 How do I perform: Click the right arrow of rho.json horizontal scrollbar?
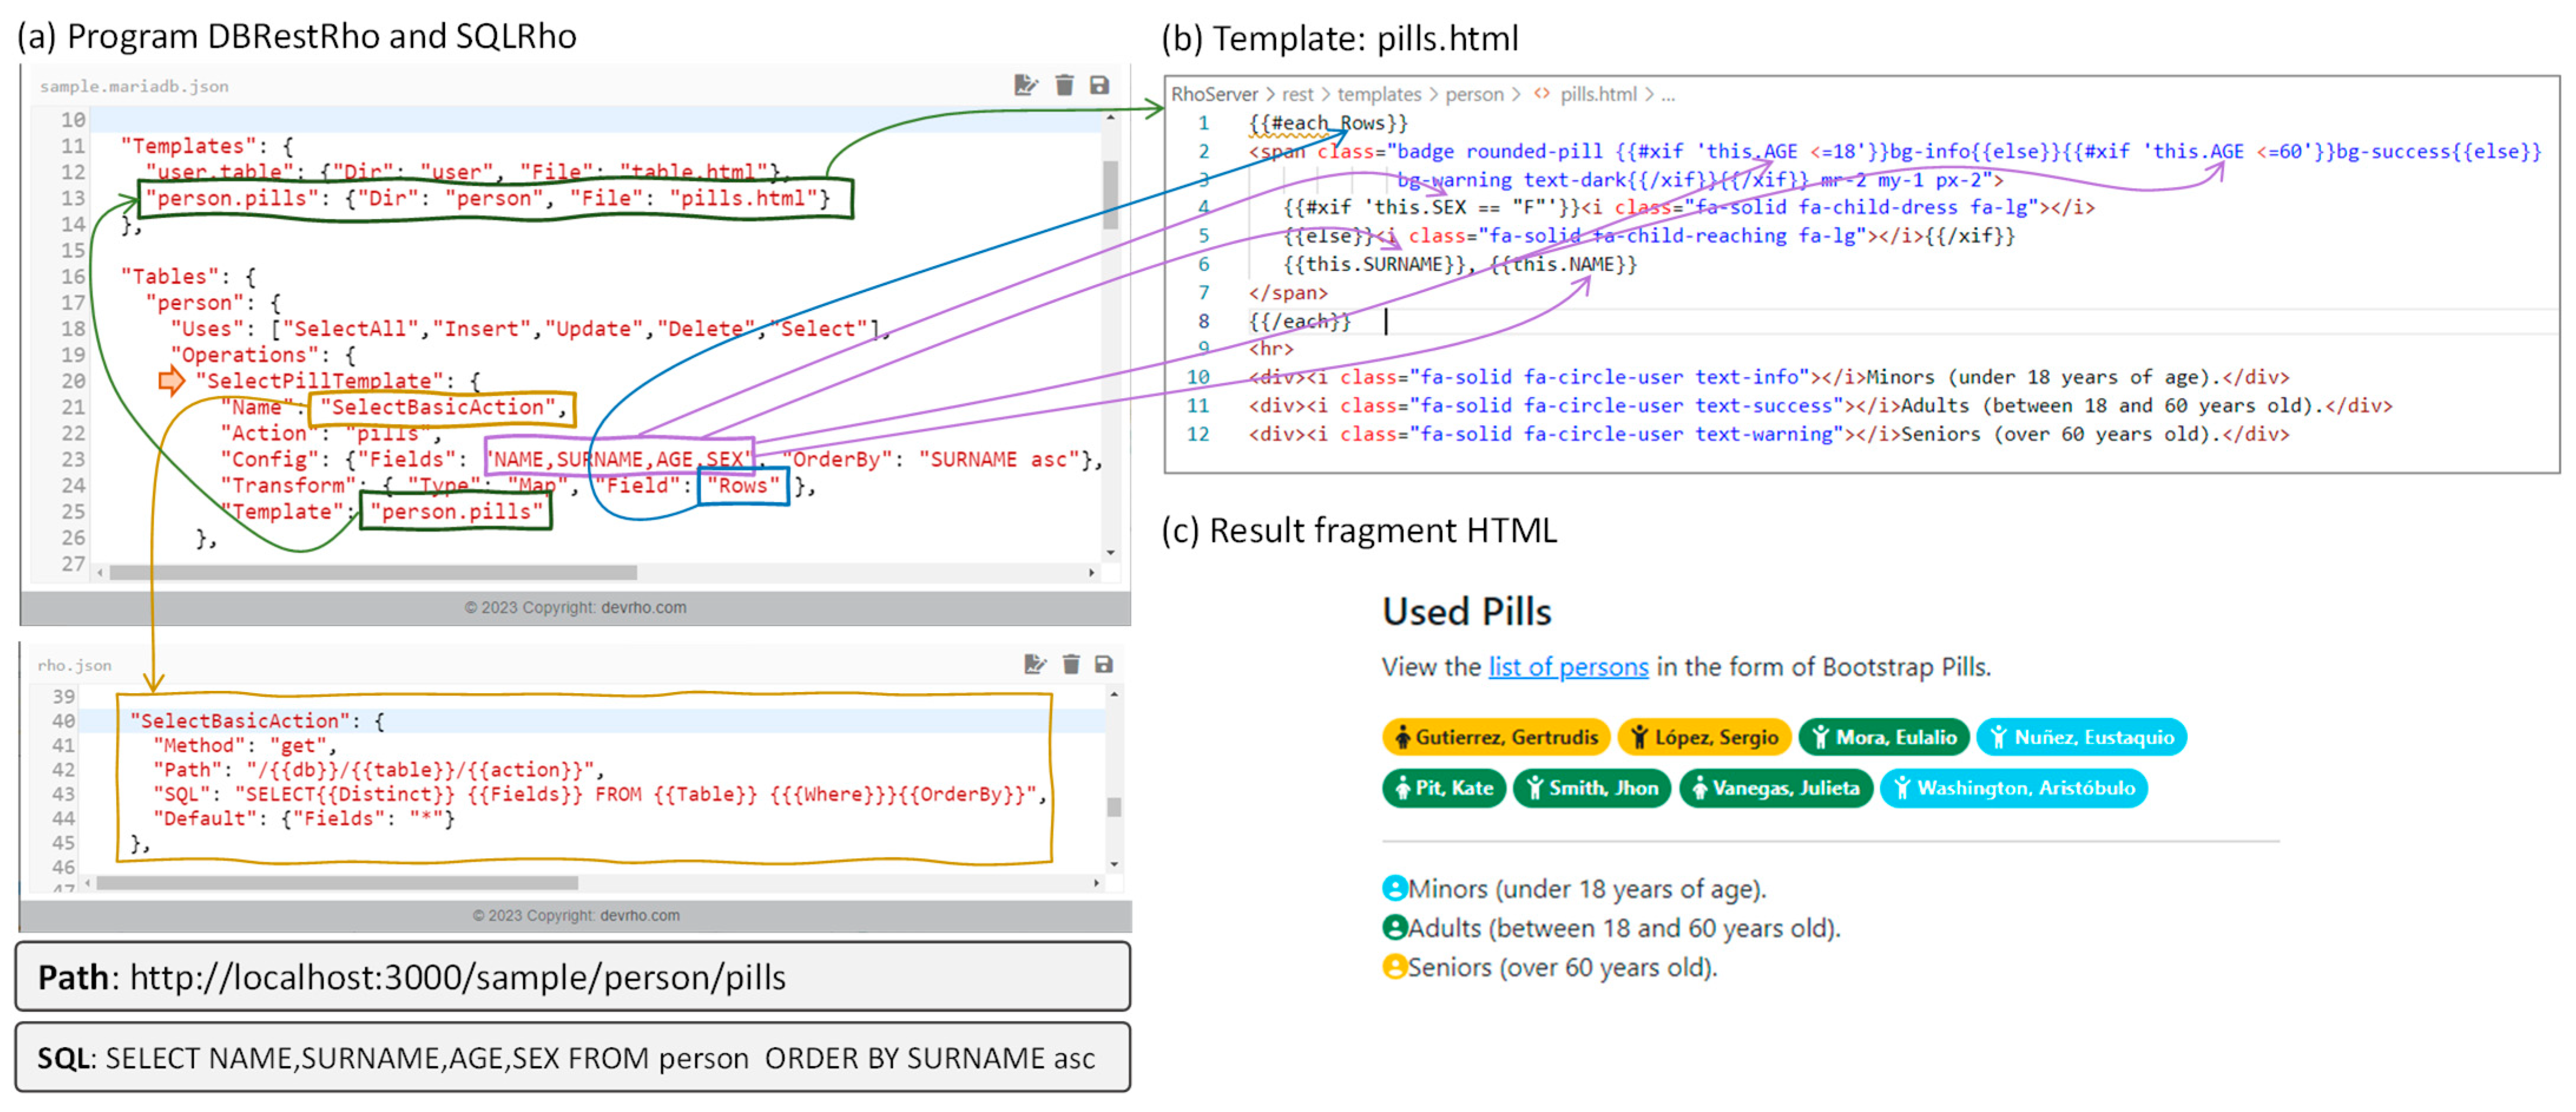pyautogui.click(x=1096, y=883)
